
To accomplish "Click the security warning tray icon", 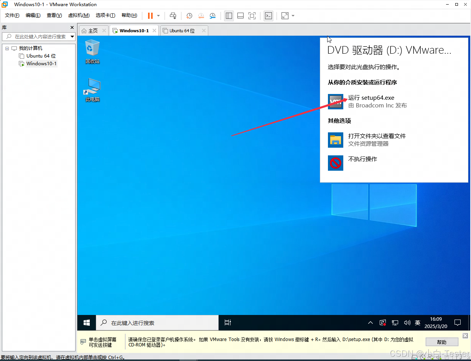I will (x=383, y=323).
